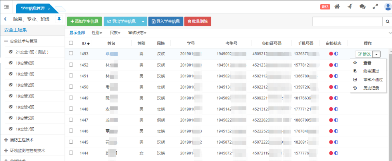Click inside the search input field
The height and width of the screenshot is (161, 392).
click(x=347, y=21)
